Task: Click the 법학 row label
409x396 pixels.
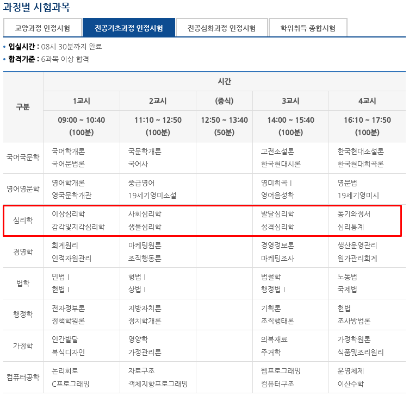Action: 23,283
